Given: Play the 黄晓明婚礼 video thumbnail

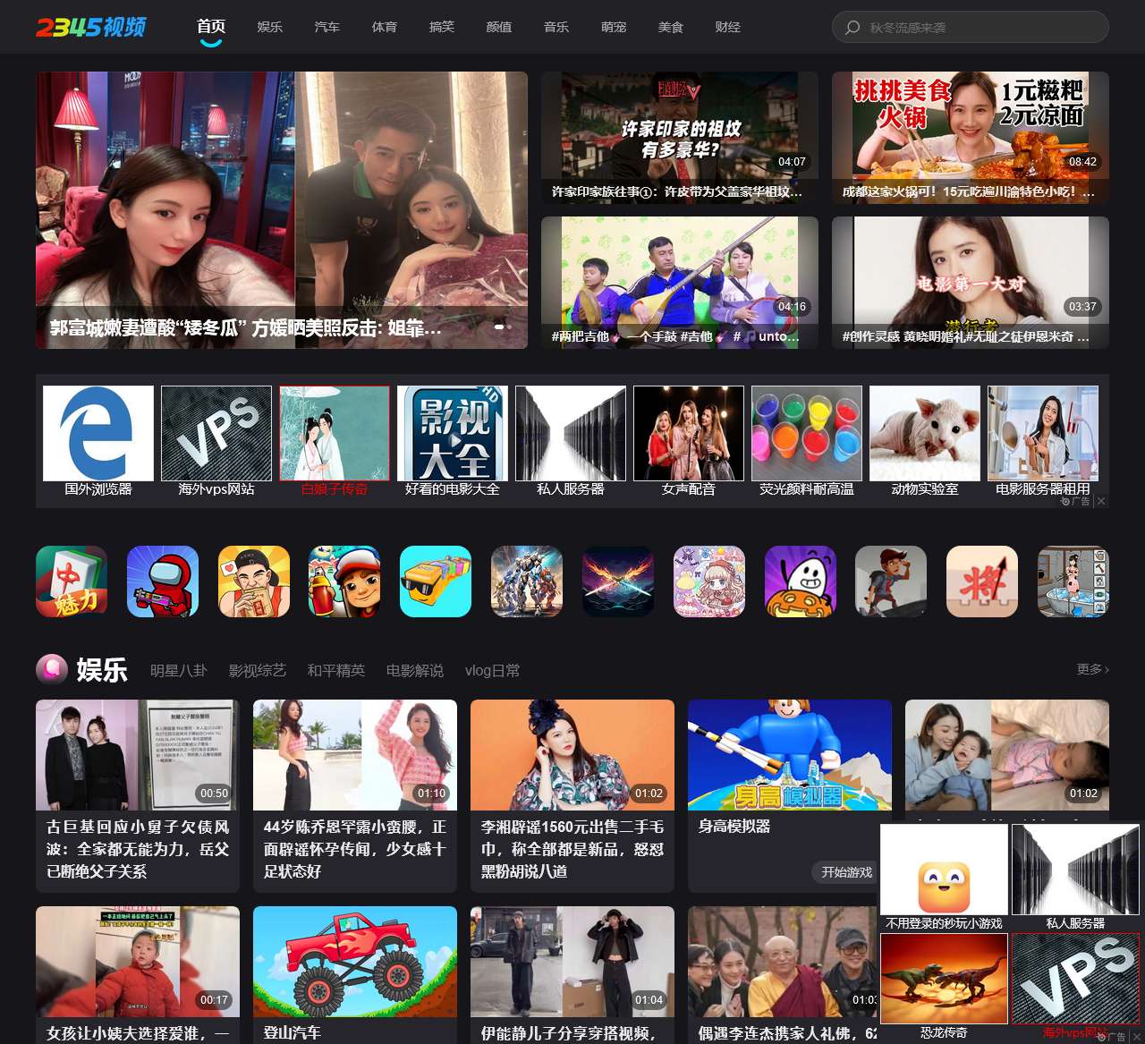Looking at the screenshot, I should (x=971, y=283).
